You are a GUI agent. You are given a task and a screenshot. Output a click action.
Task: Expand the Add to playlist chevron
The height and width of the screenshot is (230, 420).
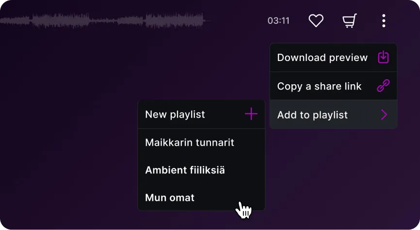[384, 114]
